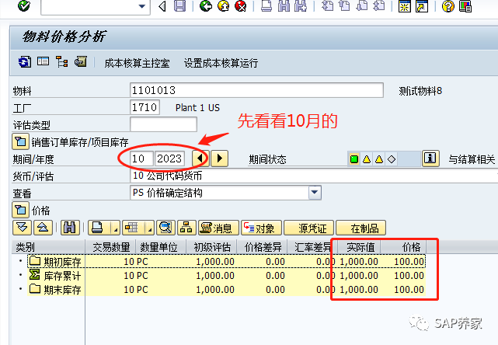Click the Previous Page icon

[344, 5]
